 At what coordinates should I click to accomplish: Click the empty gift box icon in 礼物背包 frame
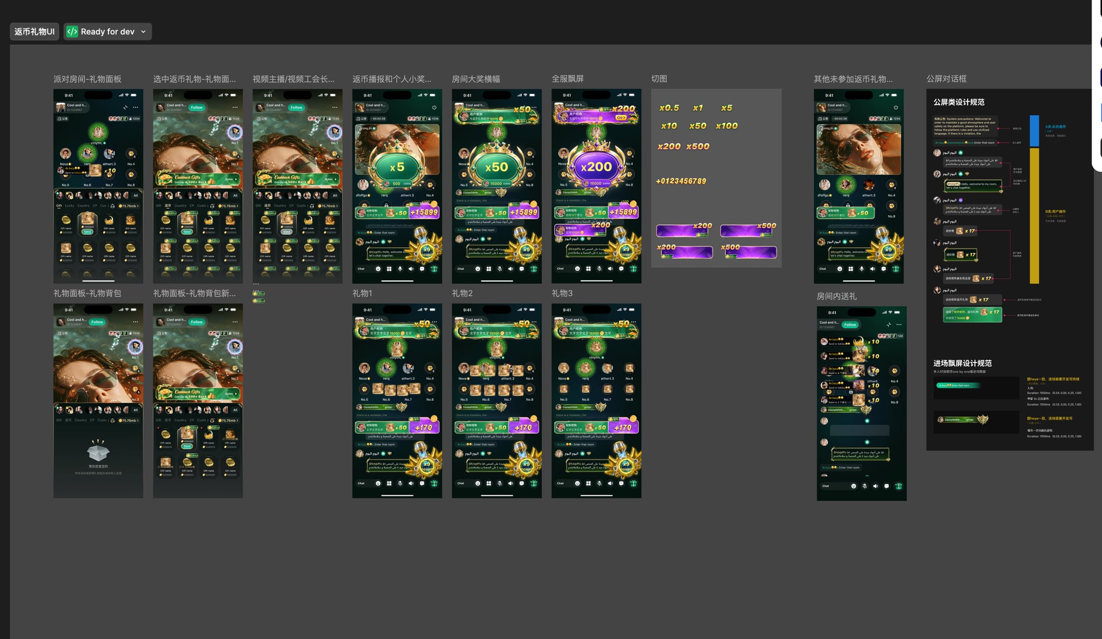[x=98, y=452]
